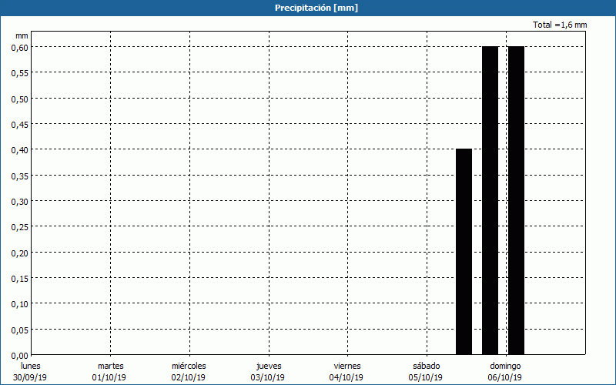Click the 0,60 y-axis value

coord(20,48)
